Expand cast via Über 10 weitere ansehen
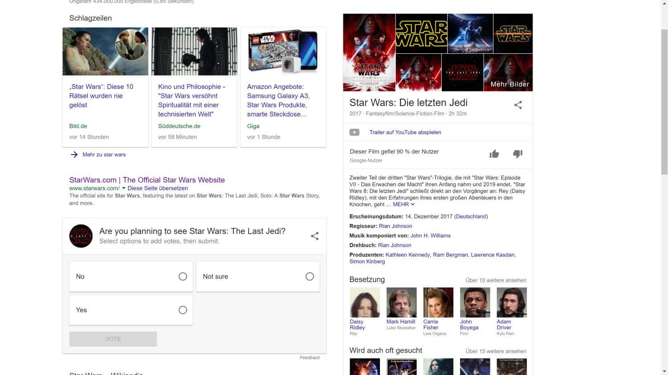This screenshot has width=668, height=375. point(496,280)
